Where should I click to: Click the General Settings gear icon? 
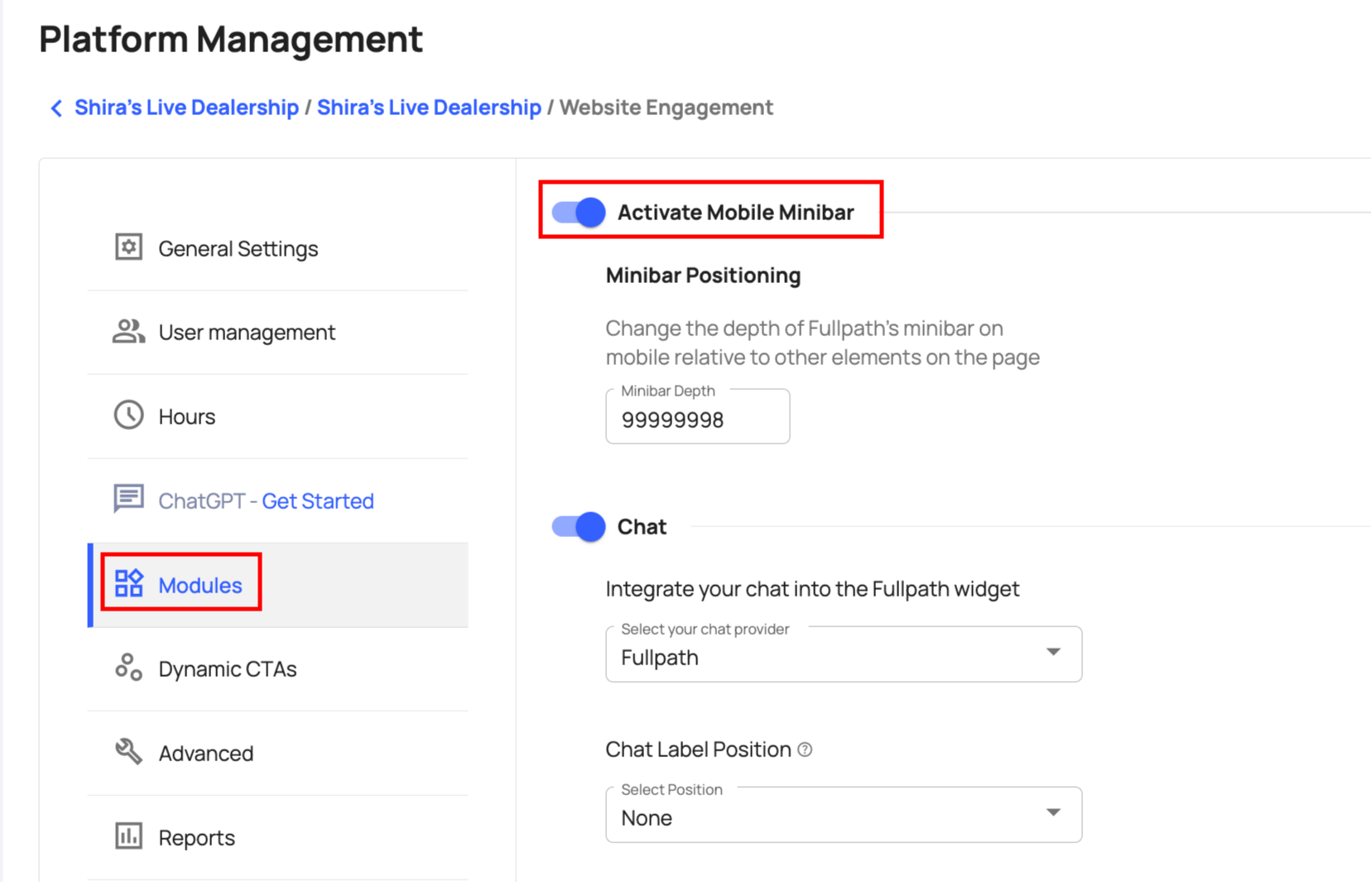(128, 247)
